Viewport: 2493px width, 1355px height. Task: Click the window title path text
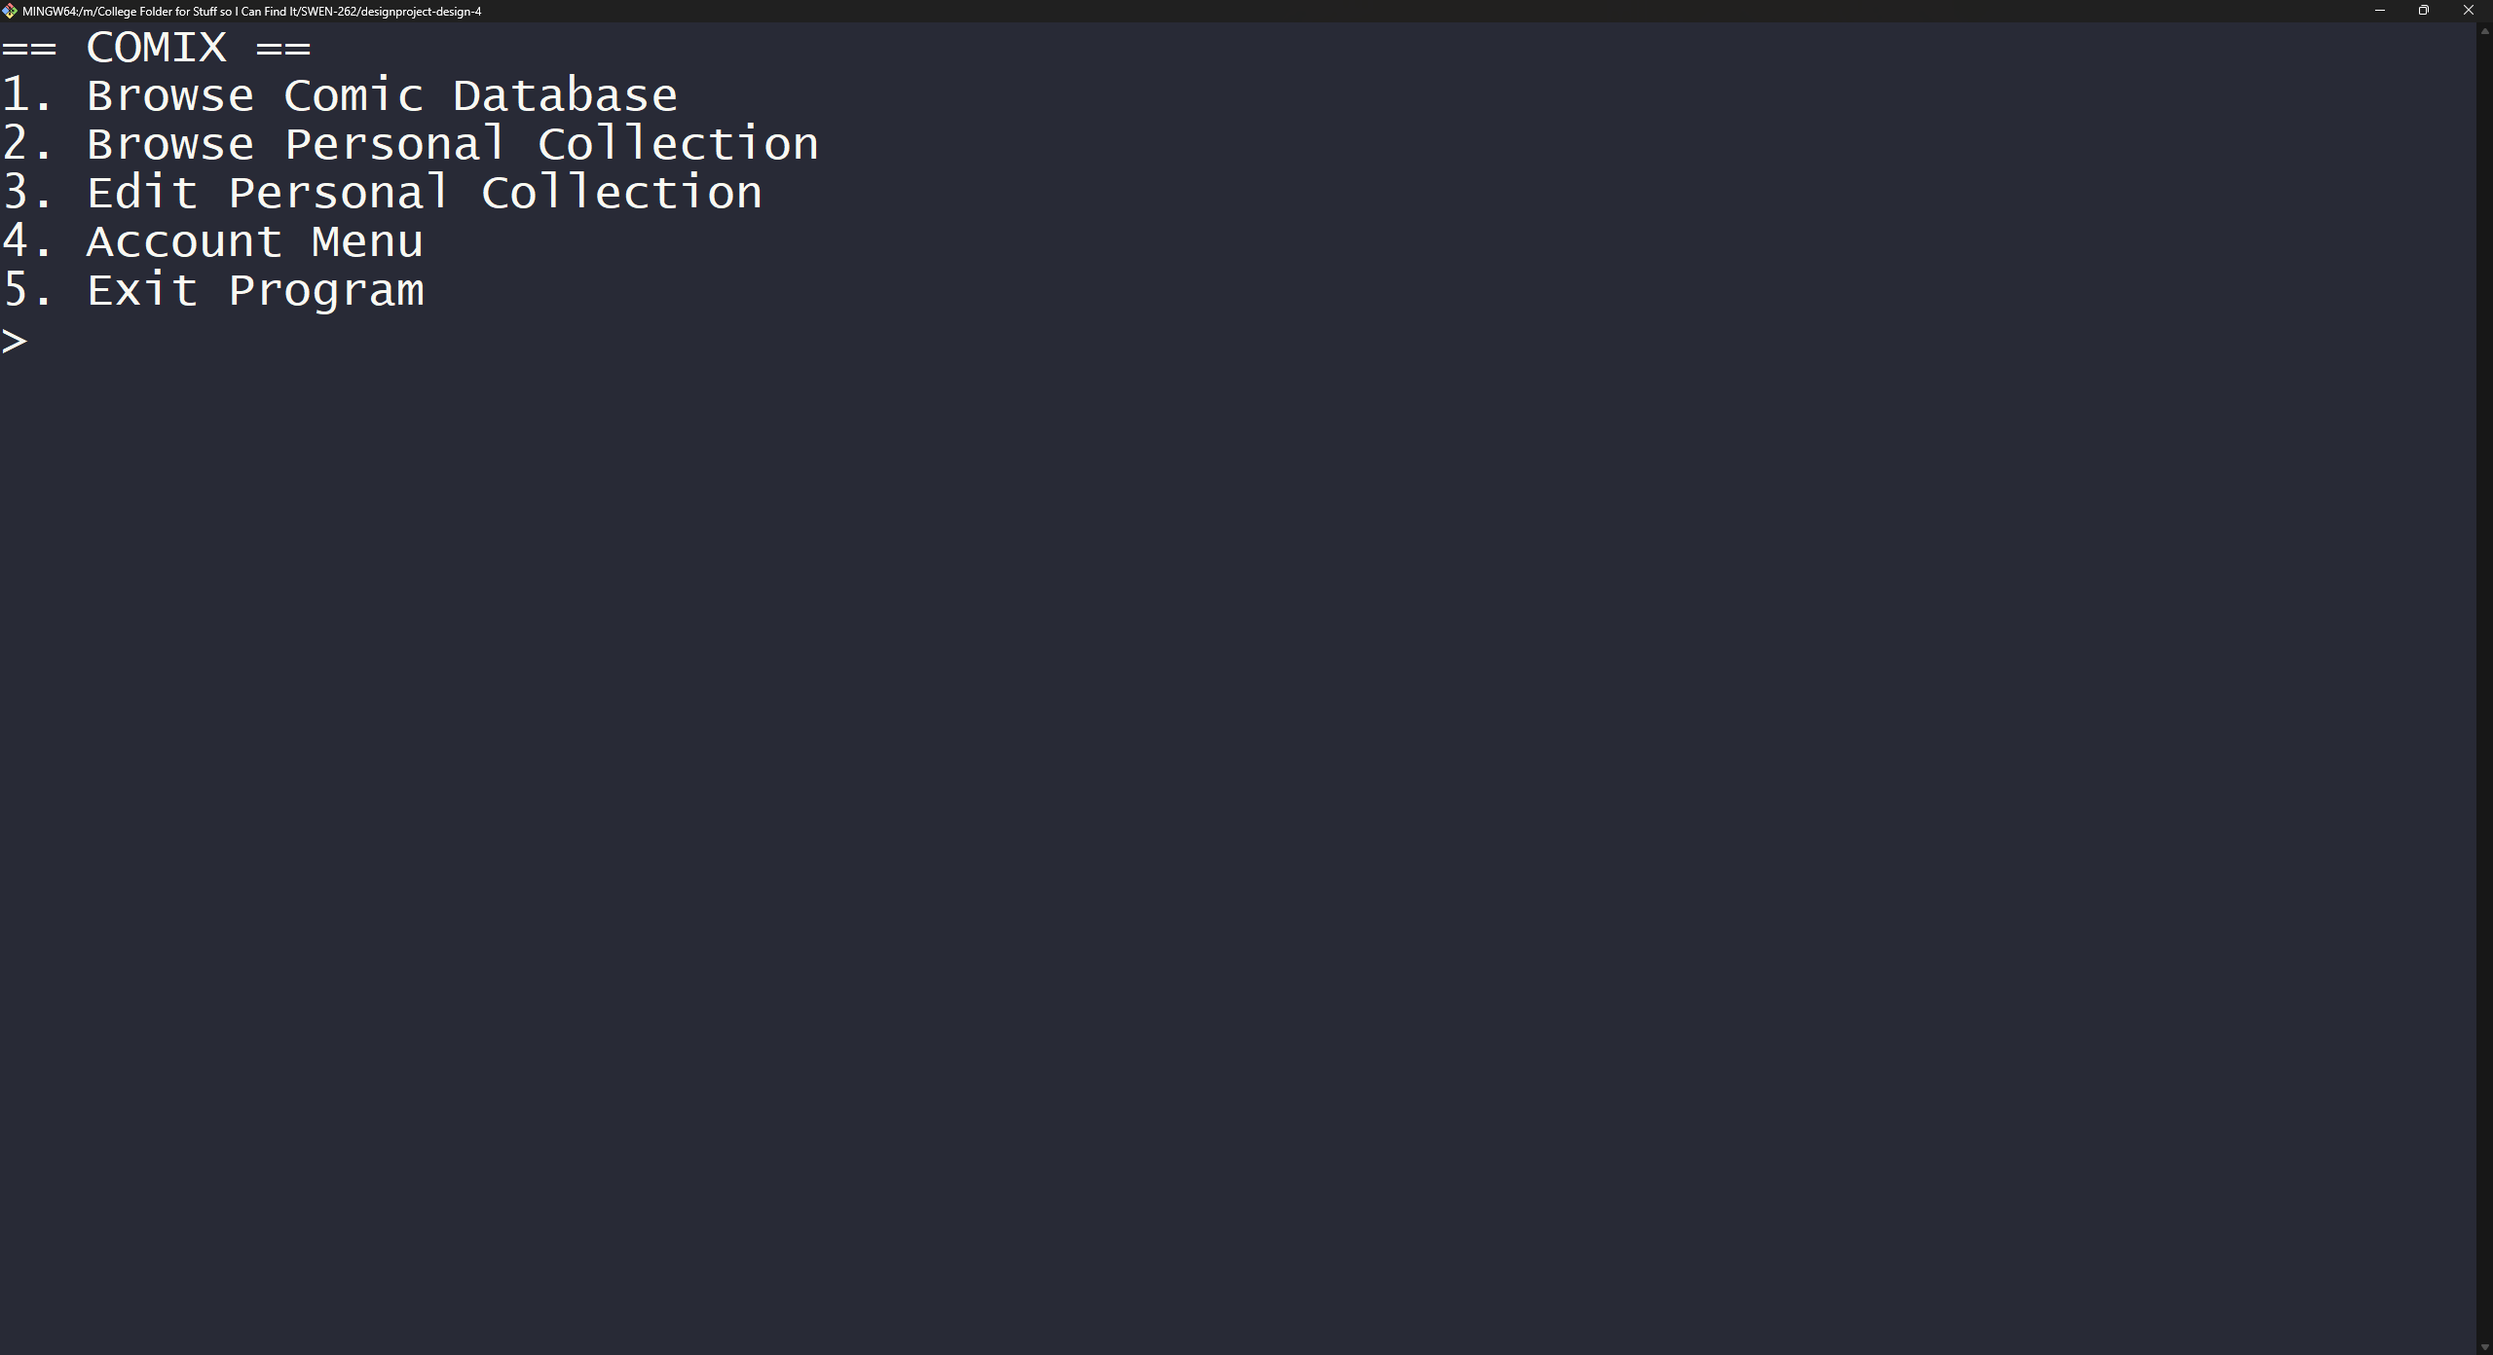click(x=251, y=12)
